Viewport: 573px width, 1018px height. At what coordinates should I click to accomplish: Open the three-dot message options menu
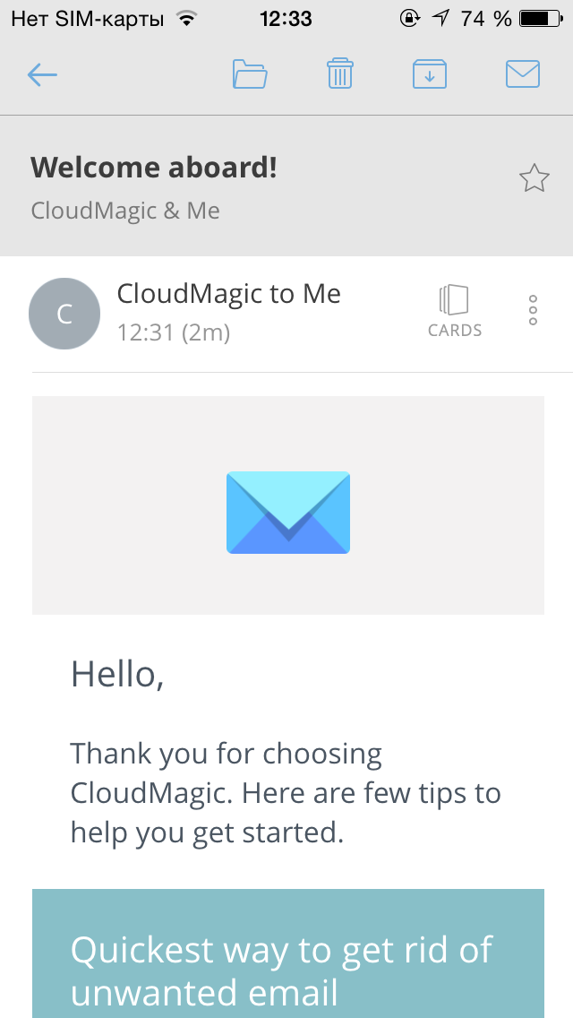pos(533,310)
